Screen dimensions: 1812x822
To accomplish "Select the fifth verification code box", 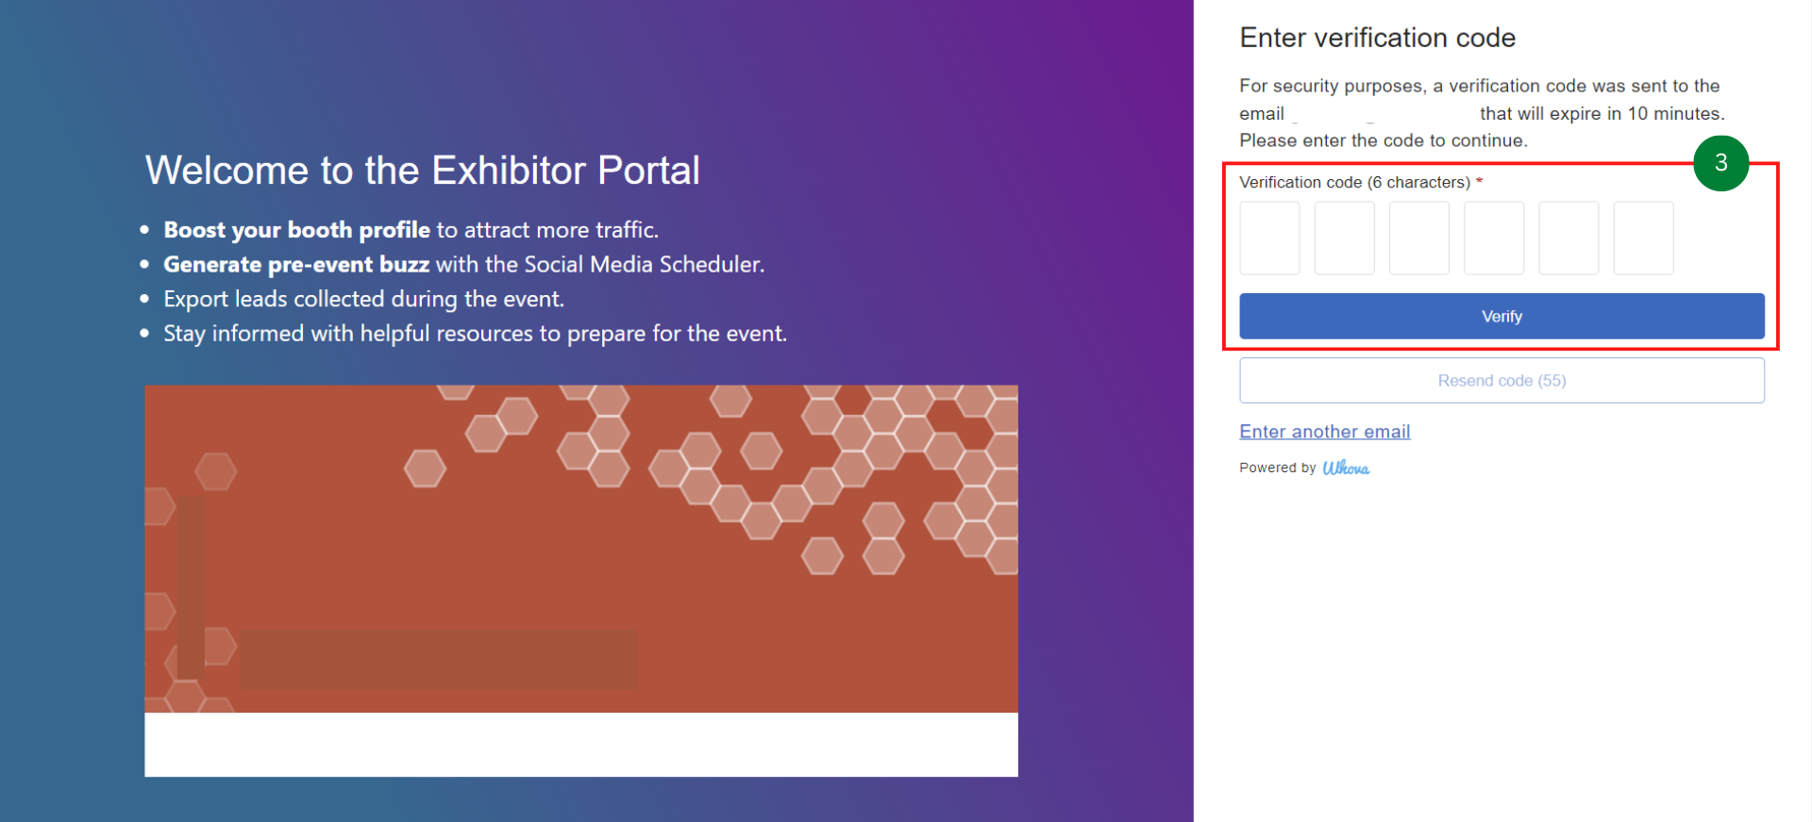I will point(1568,238).
